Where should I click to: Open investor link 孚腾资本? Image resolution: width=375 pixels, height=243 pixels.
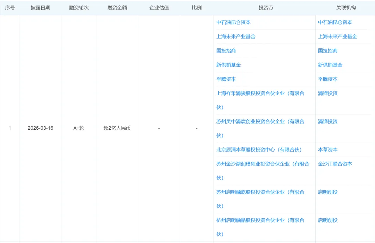pyautogui.click(x=226, y=79)
